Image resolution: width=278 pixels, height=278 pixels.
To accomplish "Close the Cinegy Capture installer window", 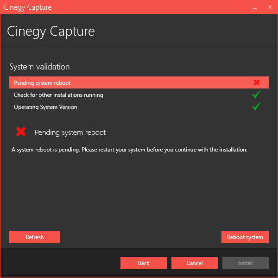I will [270, 7].
